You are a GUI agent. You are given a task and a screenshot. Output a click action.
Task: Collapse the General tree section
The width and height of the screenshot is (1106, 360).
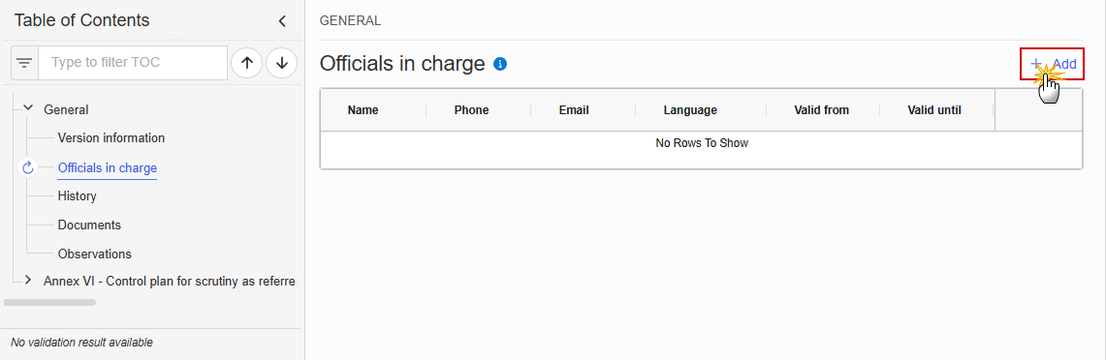(28, 108)
